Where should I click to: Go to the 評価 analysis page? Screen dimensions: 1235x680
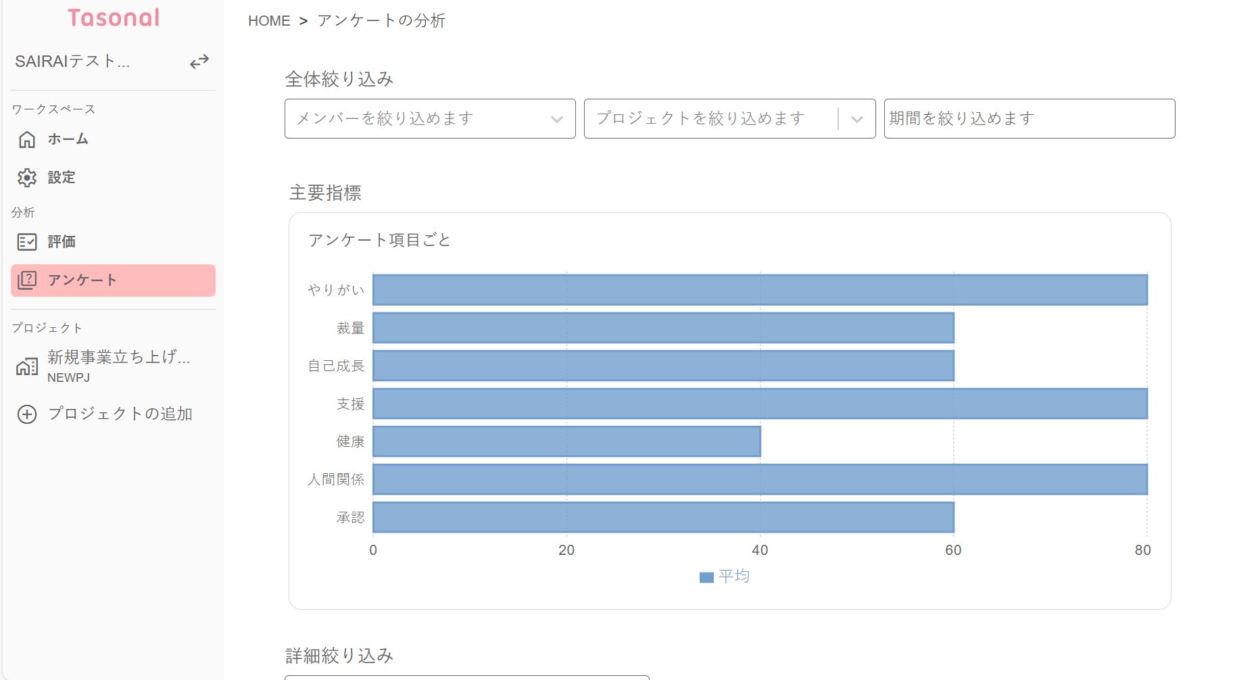62,242
